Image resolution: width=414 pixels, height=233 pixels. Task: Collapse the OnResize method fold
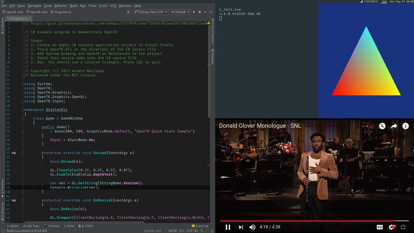click(23, 200)
